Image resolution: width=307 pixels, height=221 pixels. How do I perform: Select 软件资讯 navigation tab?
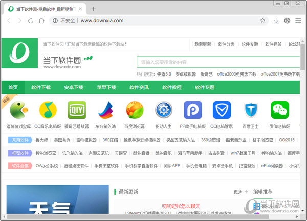139,87
